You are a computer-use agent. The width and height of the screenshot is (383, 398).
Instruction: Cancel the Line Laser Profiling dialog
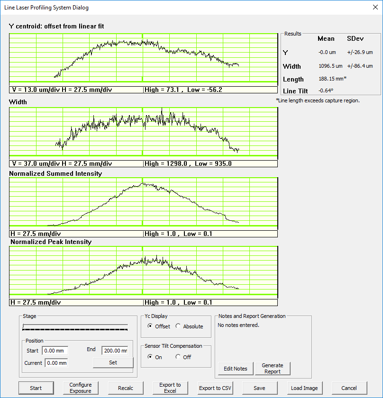pyautogui.click(x=349, y=388)
